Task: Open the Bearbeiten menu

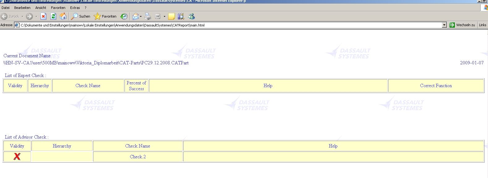Action: [x=22, y=8]
